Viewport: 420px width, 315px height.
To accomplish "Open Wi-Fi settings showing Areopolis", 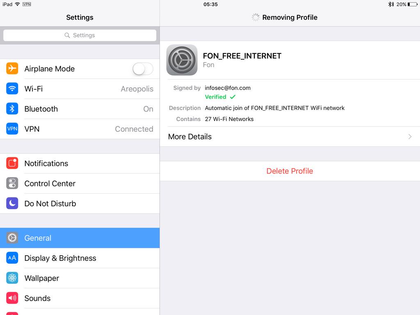I will 80,89.
